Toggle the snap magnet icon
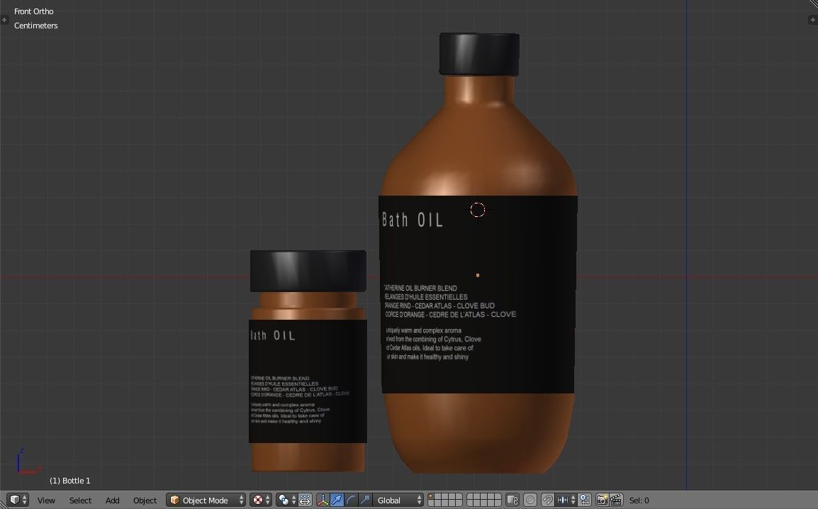Screen dimensions: 818x509 point(547,500)
